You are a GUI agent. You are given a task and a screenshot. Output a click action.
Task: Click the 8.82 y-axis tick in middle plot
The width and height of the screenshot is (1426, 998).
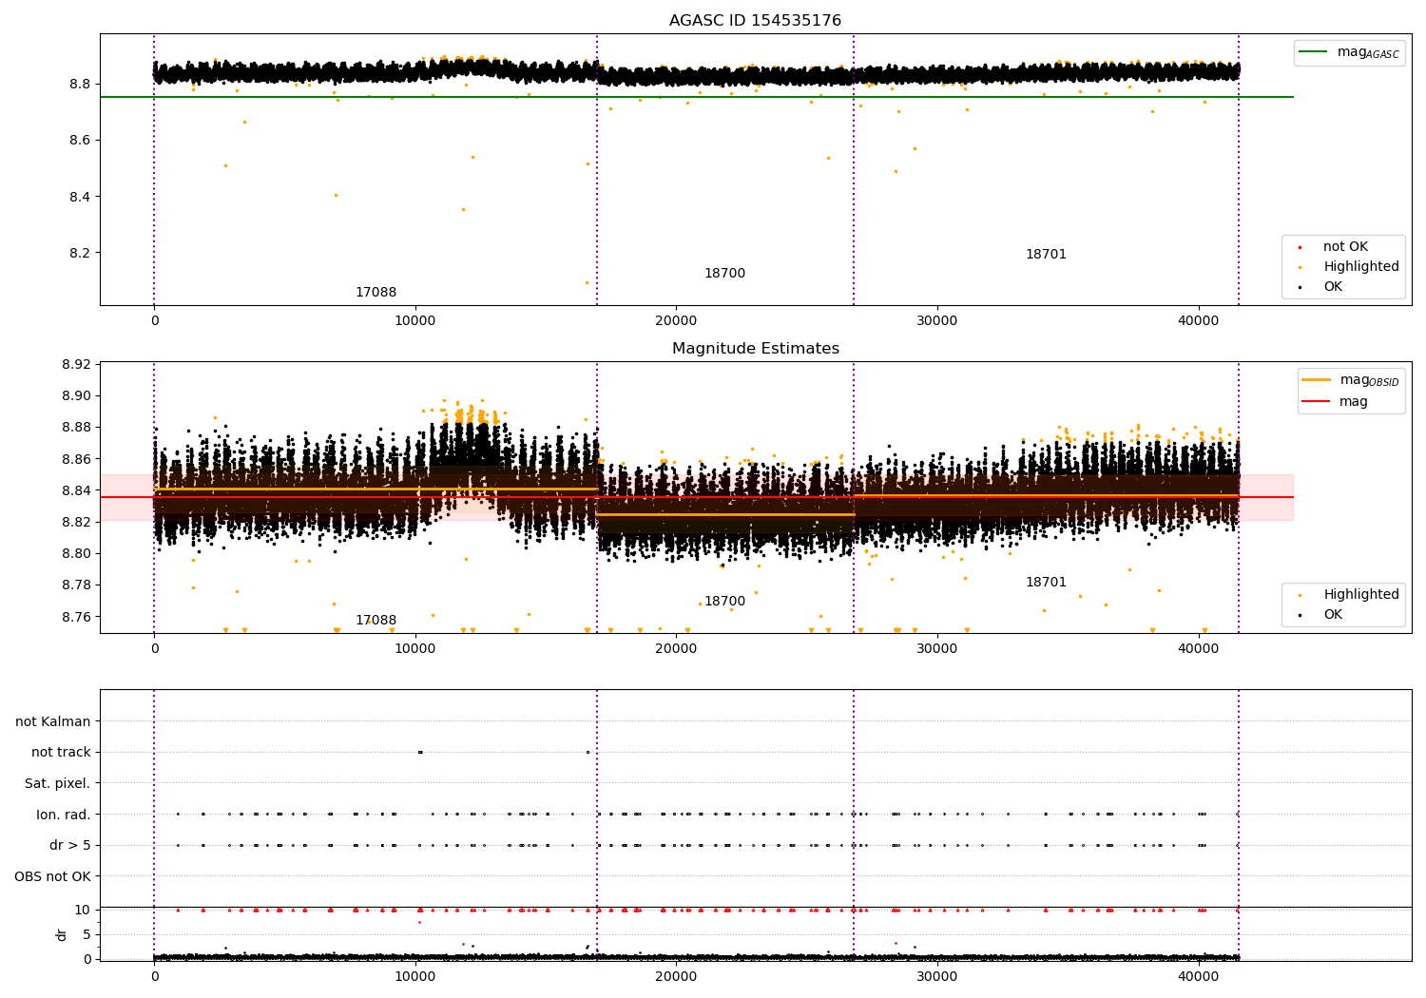(x=76, y=523)
